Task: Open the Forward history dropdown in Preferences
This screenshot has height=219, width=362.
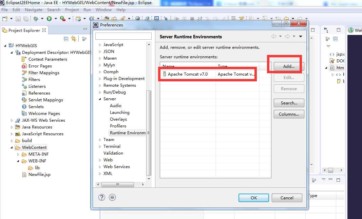Action: pos(294,36)
